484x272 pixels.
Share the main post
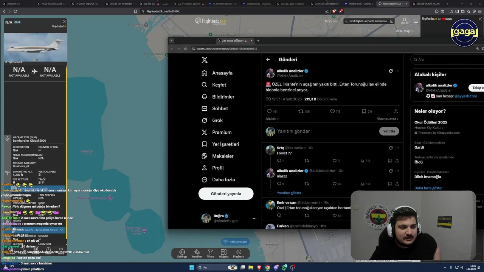396,111
